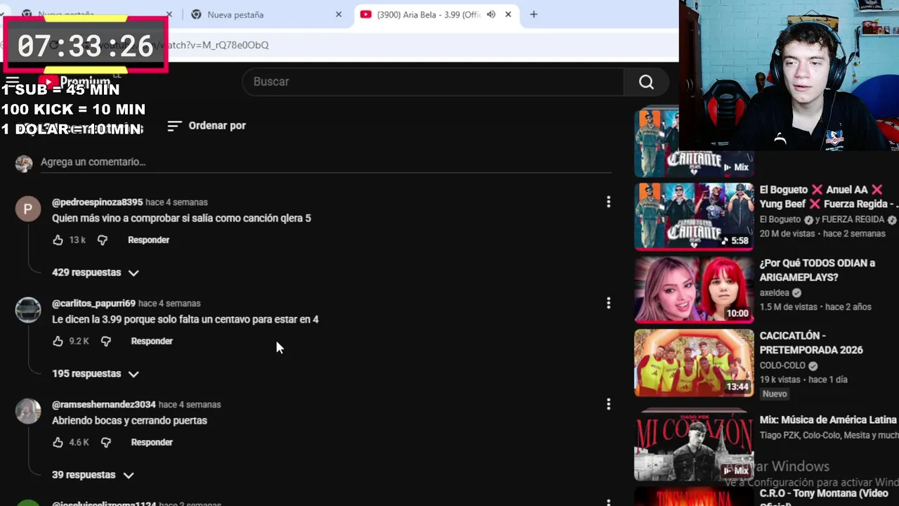
Task: Mute the Aria Bela tab audio icon
Action: 491,15
